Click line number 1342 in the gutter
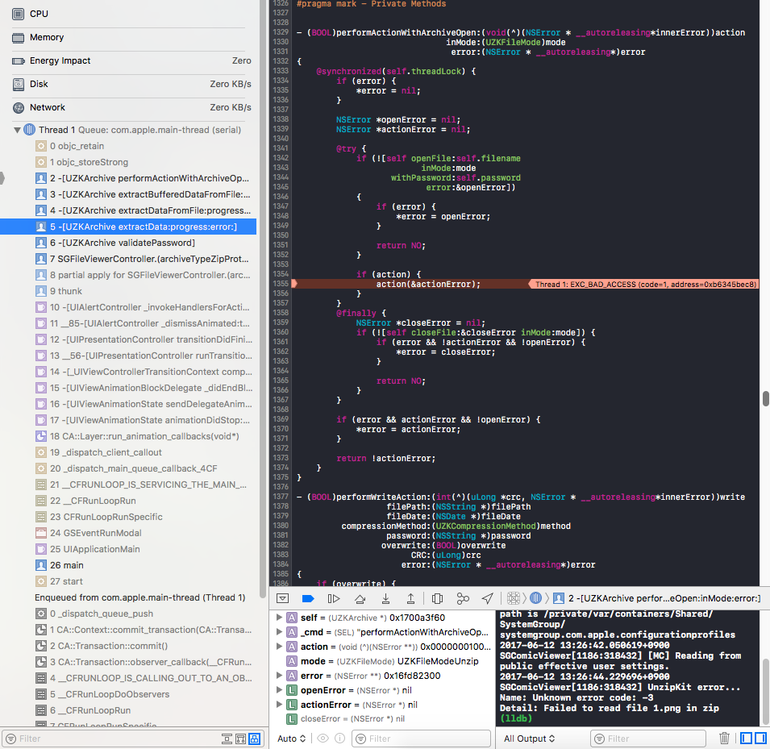Viewport: 770px width, 749px height. pos(281,158)
